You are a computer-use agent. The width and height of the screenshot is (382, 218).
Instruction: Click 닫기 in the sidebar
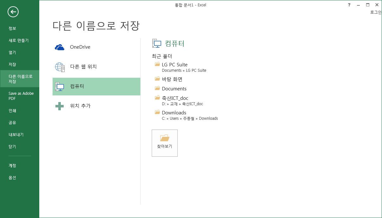[x=20, y=147]
